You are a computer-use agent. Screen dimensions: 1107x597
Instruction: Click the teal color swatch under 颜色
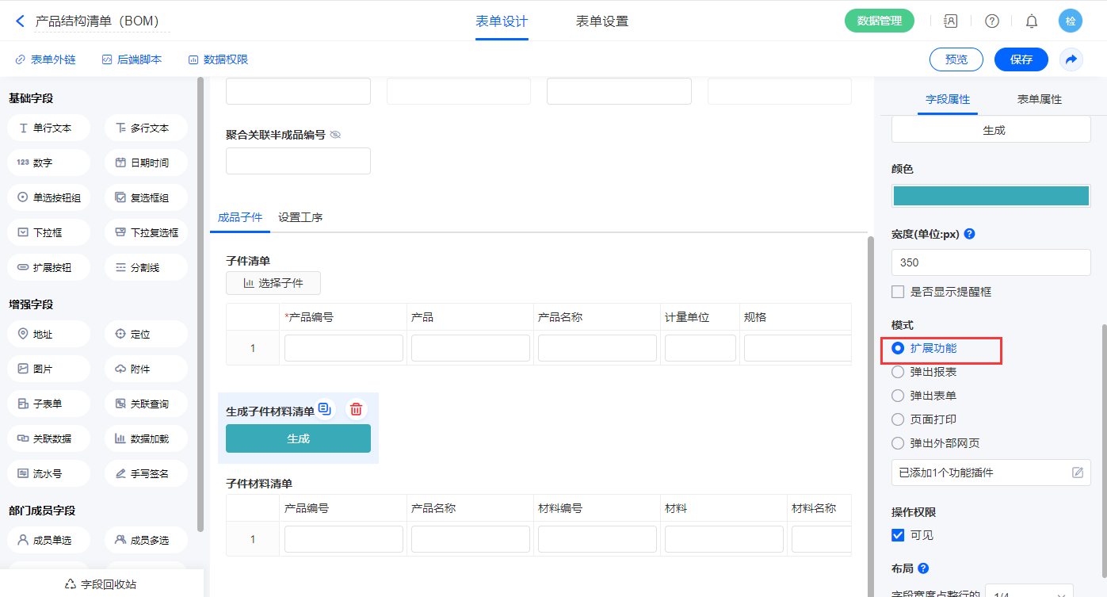991,196
